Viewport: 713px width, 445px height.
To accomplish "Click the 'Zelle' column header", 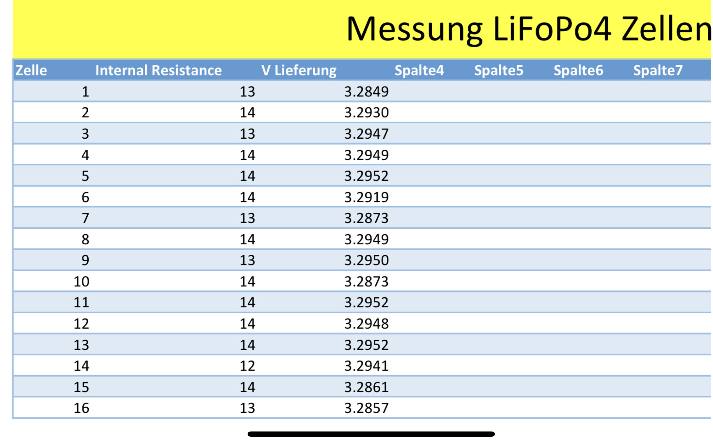I will [32, 70].
